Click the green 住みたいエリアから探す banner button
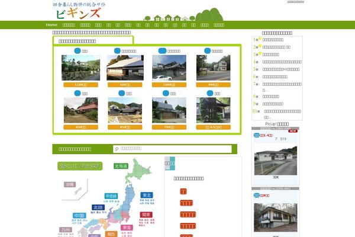Image resolution: width=355 pixels, height=237 pixels. tap(80, 166)
